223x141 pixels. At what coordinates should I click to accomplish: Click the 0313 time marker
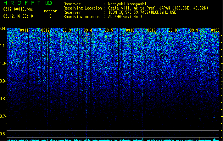tap(67, 30)
